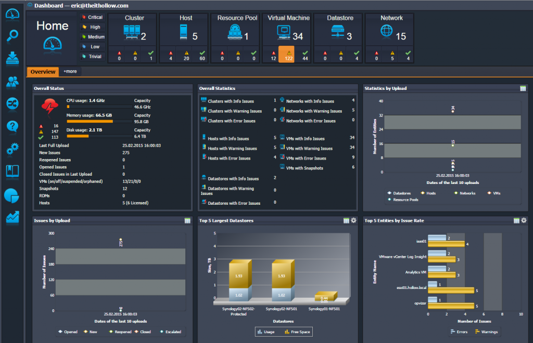Open the Dashboard gauge icon in sidebar
Screen dimensions: 533x343
[11, 15]
